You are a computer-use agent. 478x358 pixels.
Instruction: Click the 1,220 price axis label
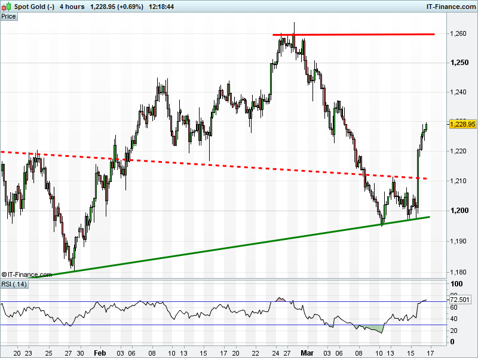click(458, 152)
